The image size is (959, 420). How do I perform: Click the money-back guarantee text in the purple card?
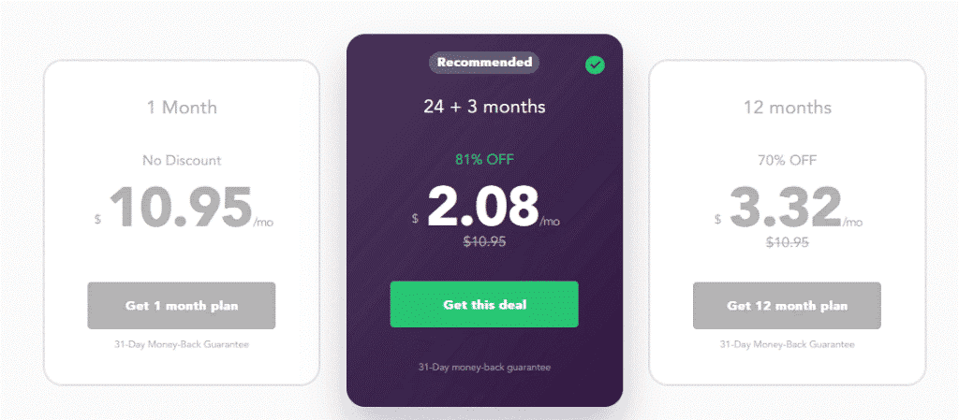[484, 368]
